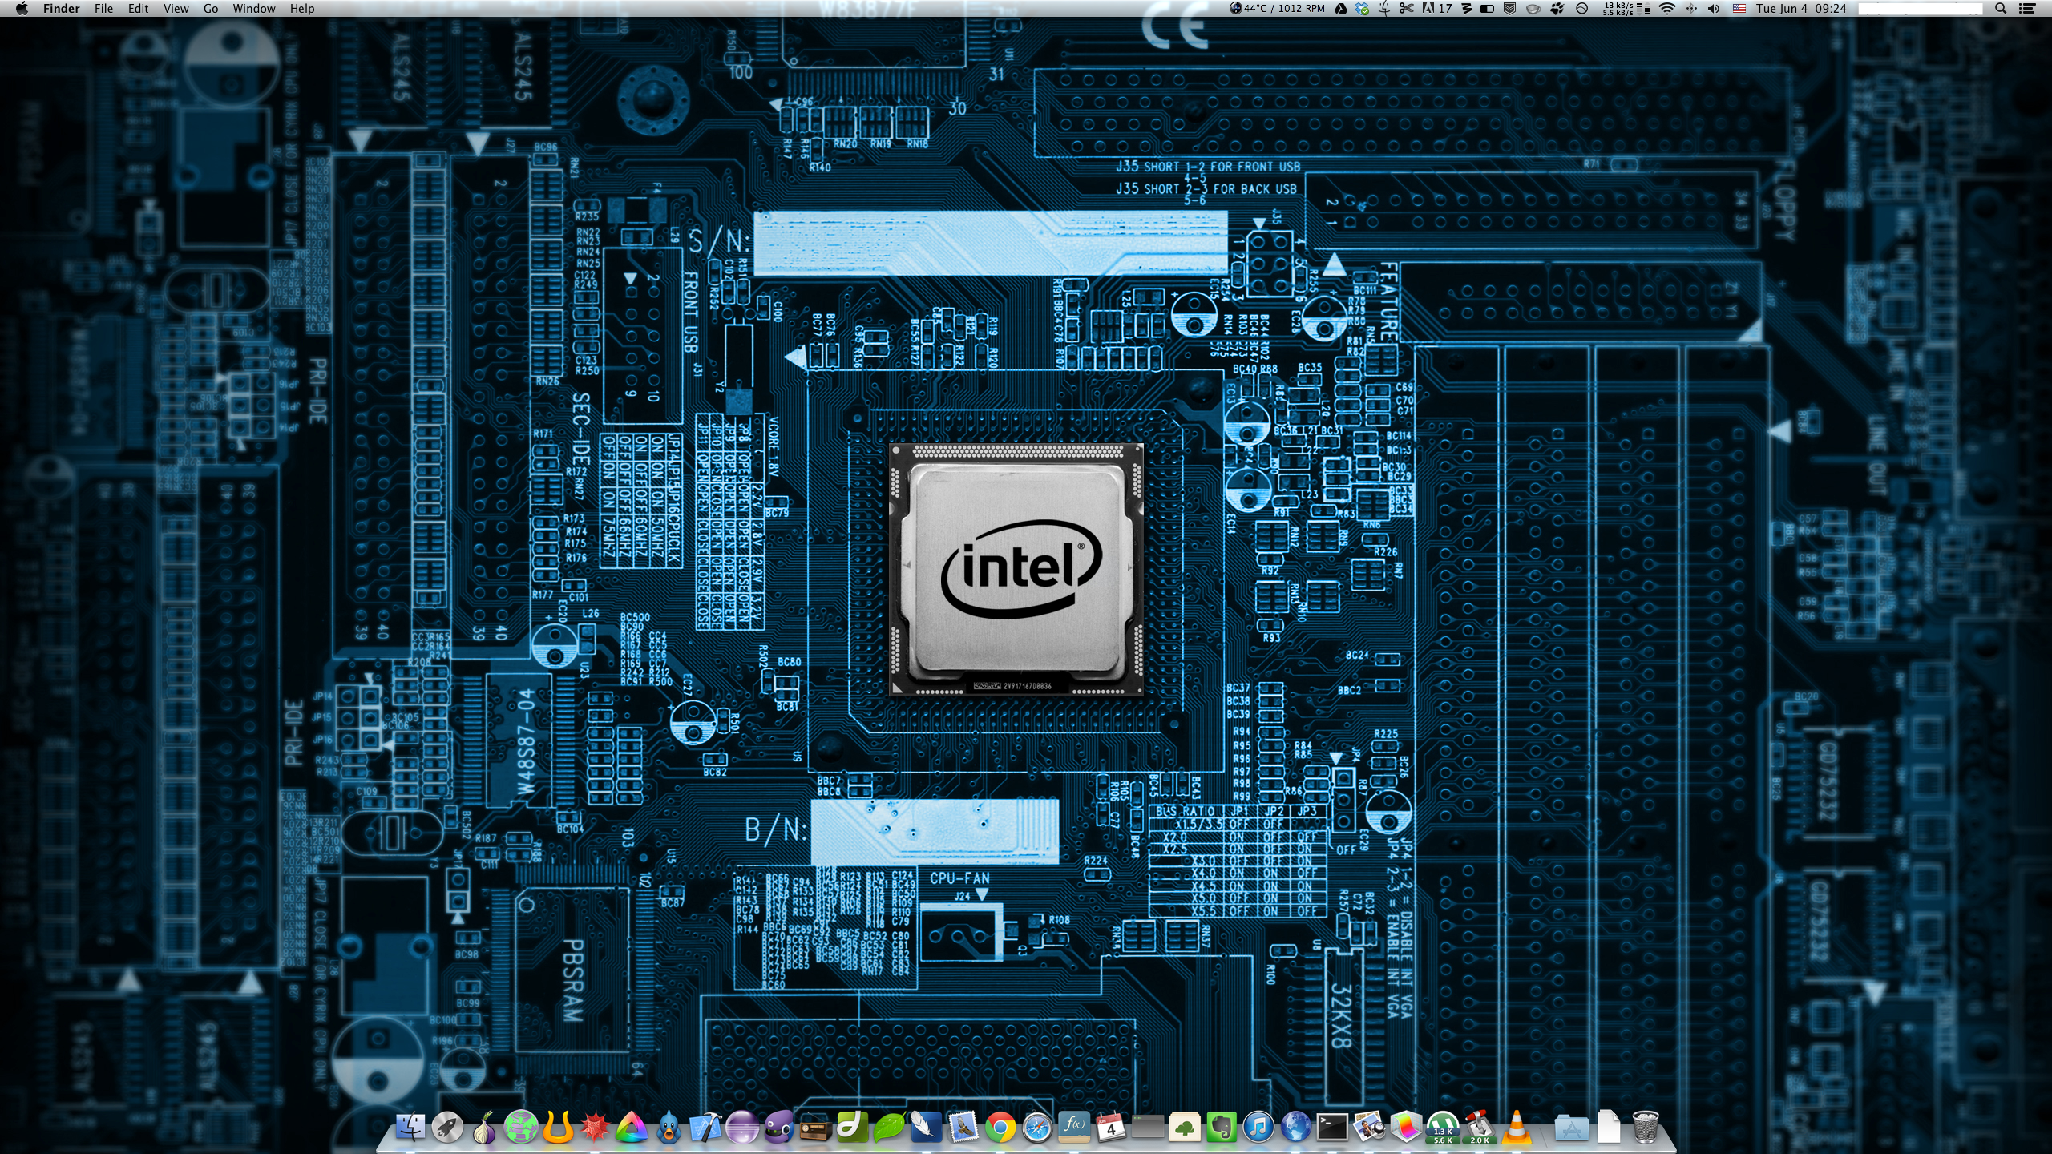Open VLC traffic cone icon
Image resolution: width=2052 pixels, height=1154 pixels.
1516,1127
